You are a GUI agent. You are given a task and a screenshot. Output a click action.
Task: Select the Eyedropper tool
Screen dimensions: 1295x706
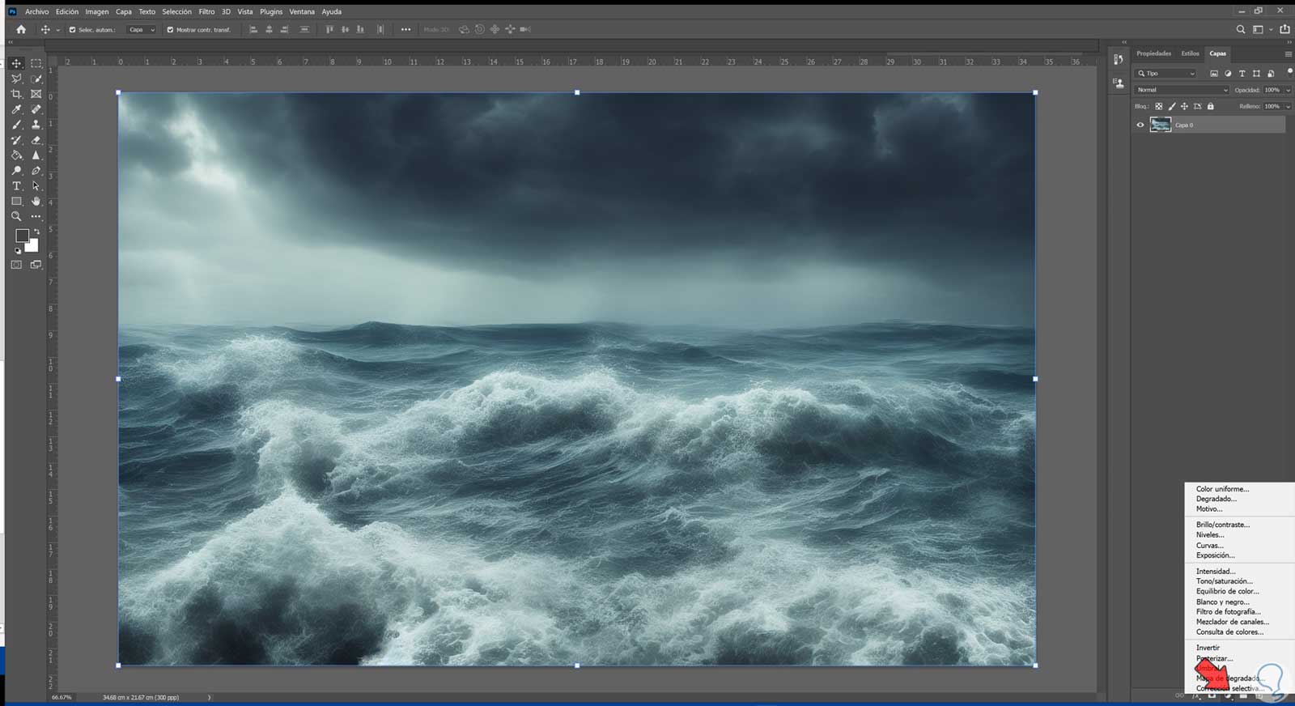(x=16, y=109)
